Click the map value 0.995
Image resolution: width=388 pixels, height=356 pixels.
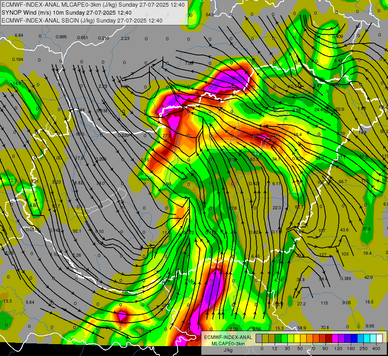point(61,37)
